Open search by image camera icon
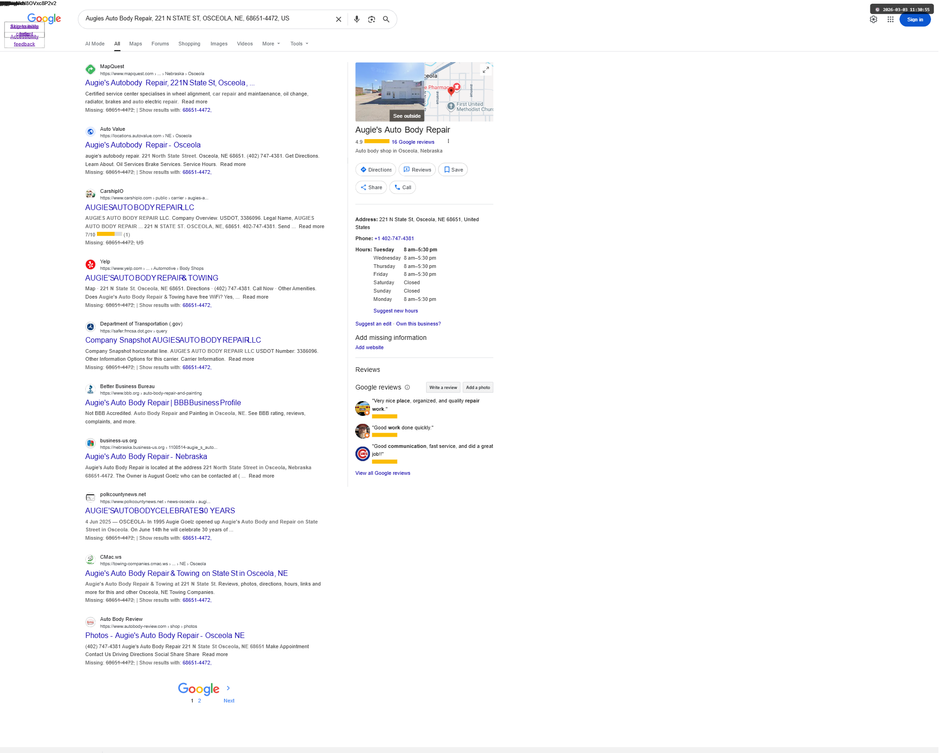The width and height of the screenshot is (944, 753). click(371, 19)
